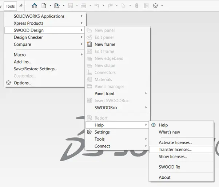This screenshot has height=187, width=219.
Task: Open Macro submenu
Action: [x=44, y=55]
